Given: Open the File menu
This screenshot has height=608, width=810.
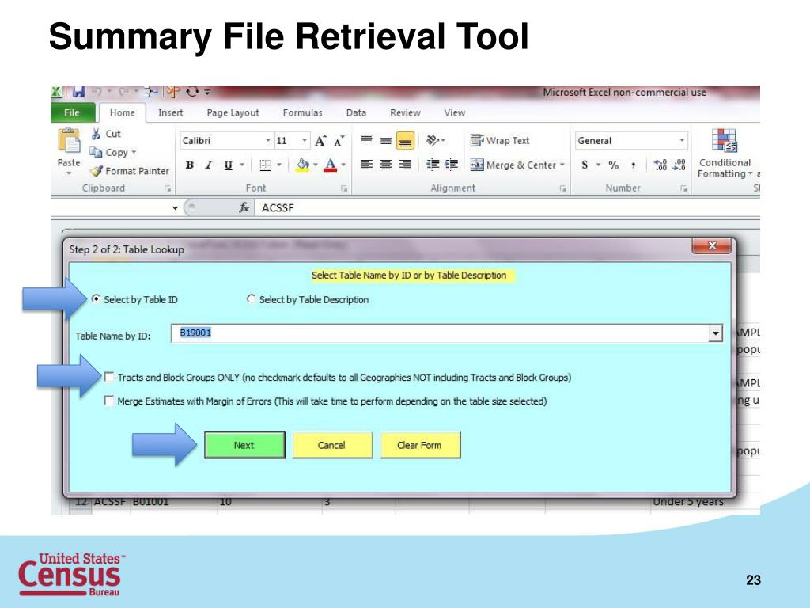Looking at the screenshot, I should 71,112.
